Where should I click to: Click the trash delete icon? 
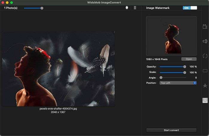pyautogui.click(x=135, y=8)
